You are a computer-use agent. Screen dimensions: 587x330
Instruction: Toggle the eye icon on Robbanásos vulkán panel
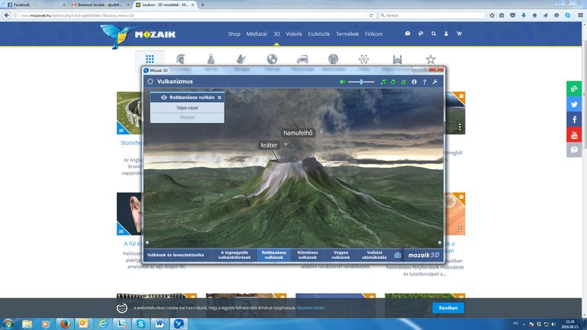(x=164, y=97)
